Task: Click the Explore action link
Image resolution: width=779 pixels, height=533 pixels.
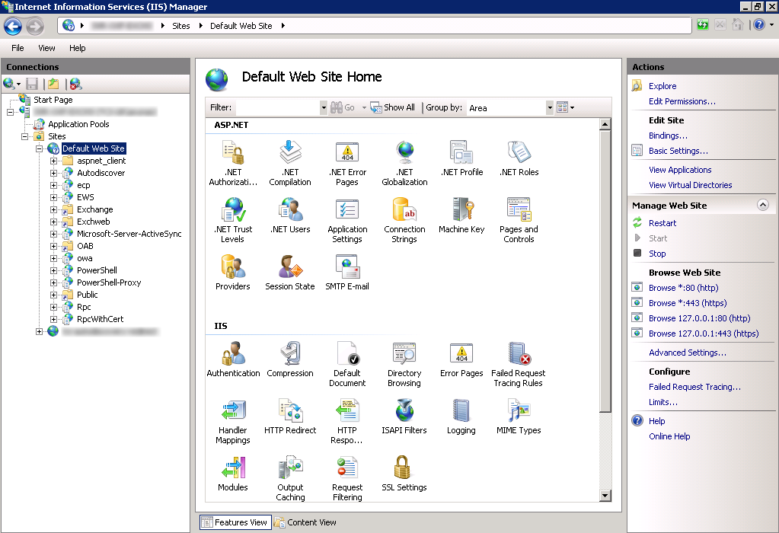Action: click(662, 86)
